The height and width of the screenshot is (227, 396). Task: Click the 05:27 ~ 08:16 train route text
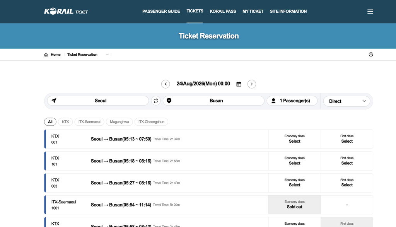click(x=121, y=183)
